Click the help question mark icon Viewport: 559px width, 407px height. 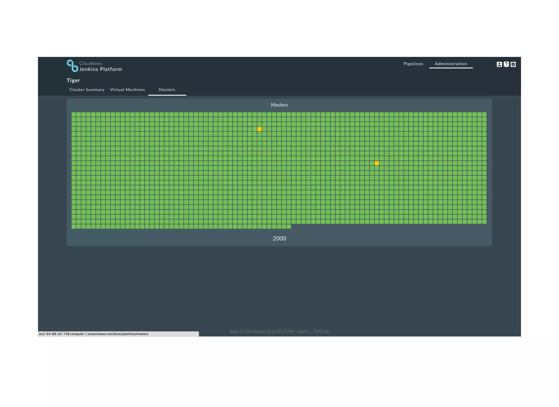click(506, 64)
